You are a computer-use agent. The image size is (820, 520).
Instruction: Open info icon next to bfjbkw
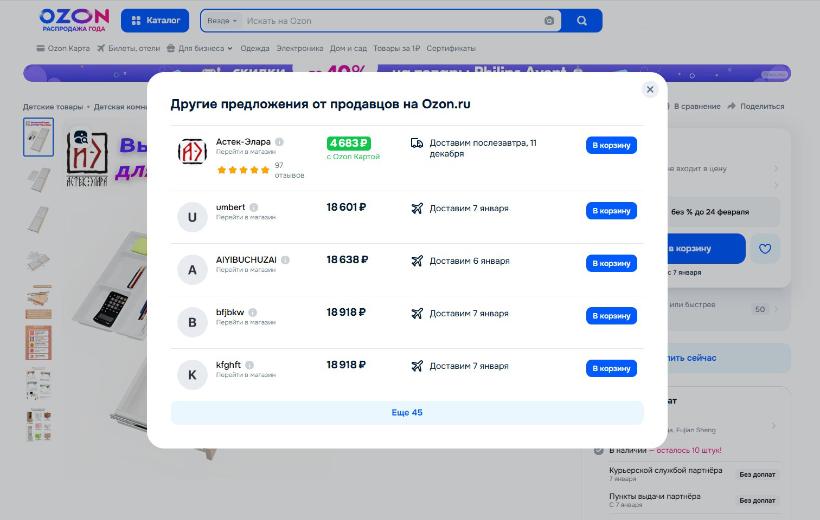(253, 313)
